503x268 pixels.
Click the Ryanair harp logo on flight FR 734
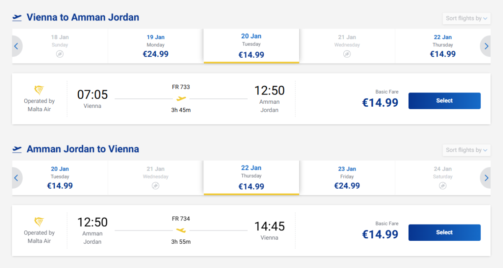[x=39, y=222]
